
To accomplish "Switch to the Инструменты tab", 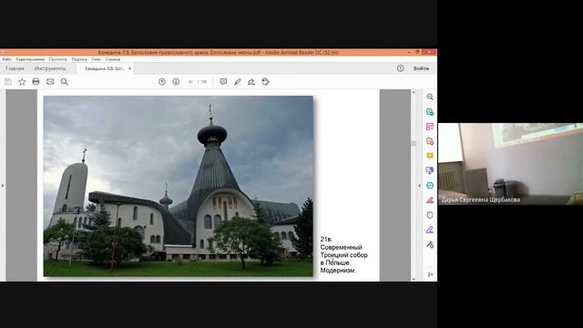I will tap(50, 68).
